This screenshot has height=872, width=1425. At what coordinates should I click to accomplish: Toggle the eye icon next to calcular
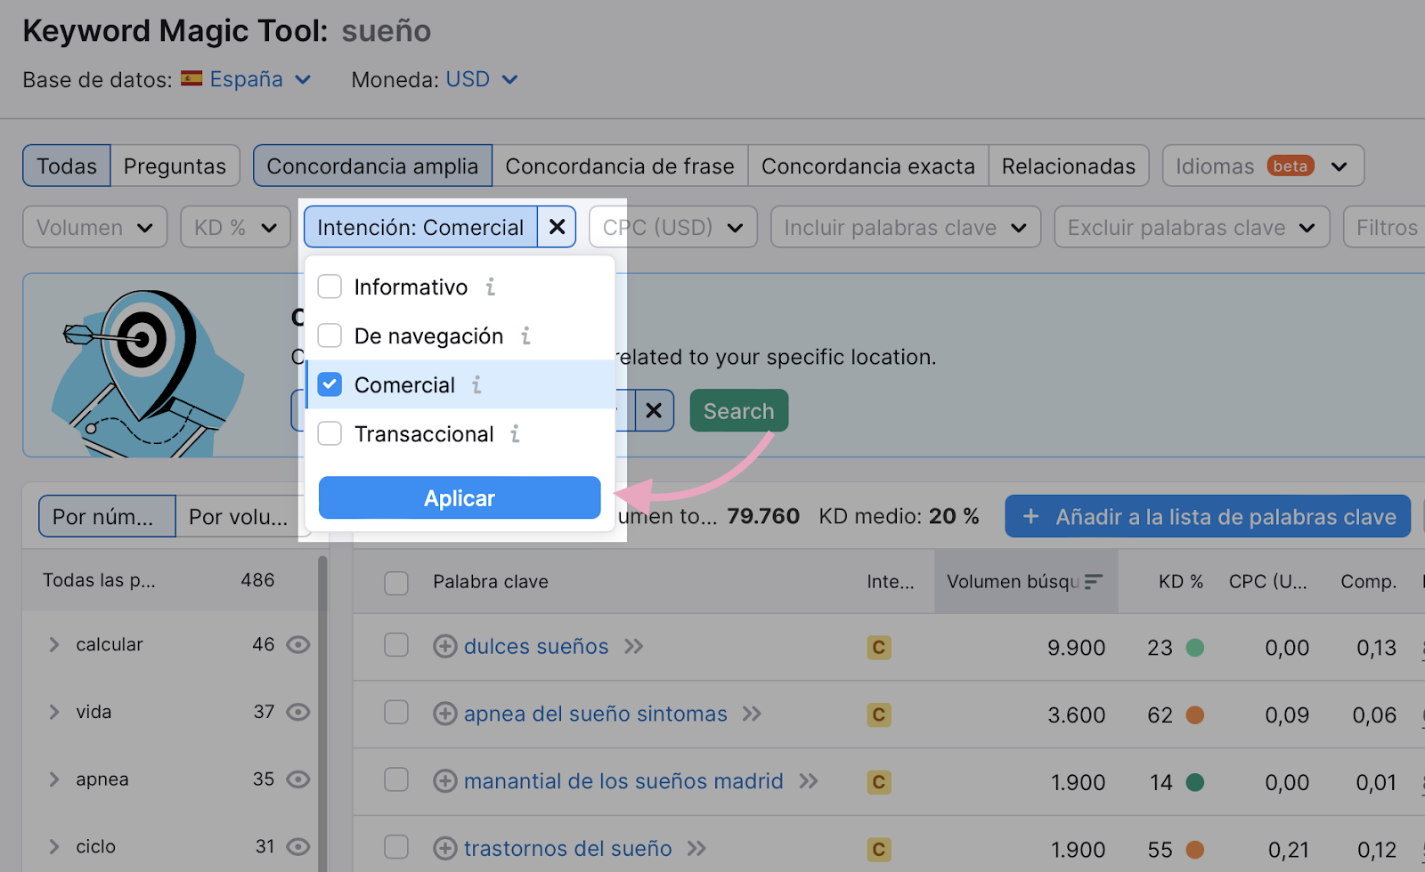click(x=300, y=644)
